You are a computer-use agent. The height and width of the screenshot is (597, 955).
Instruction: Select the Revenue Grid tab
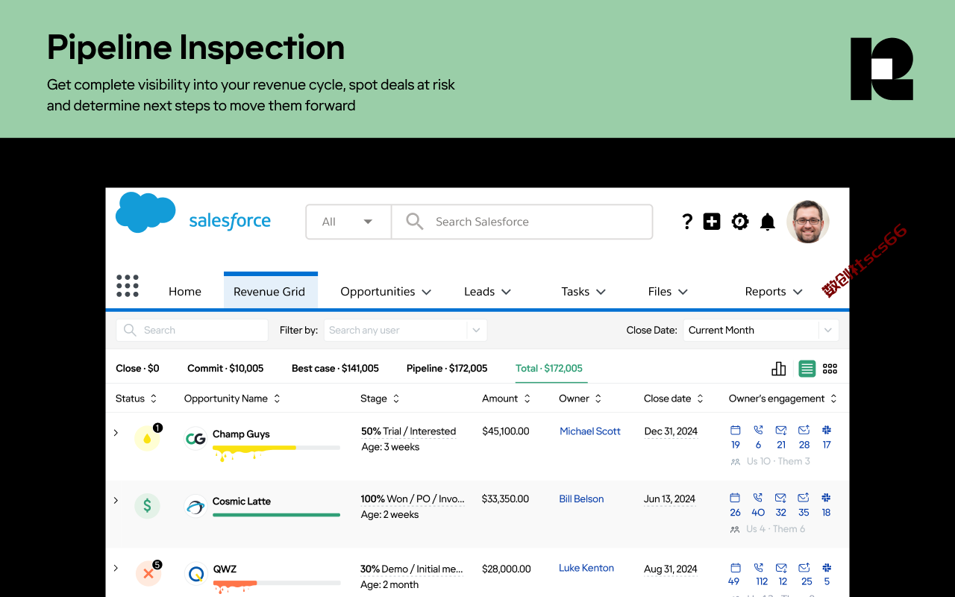coord(269,292)
